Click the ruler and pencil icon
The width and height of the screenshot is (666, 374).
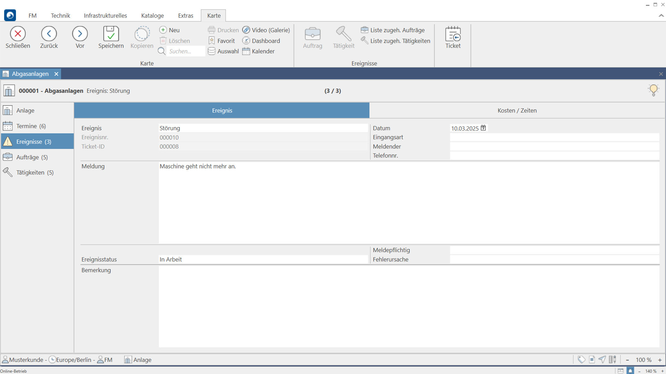coord(613,360)
